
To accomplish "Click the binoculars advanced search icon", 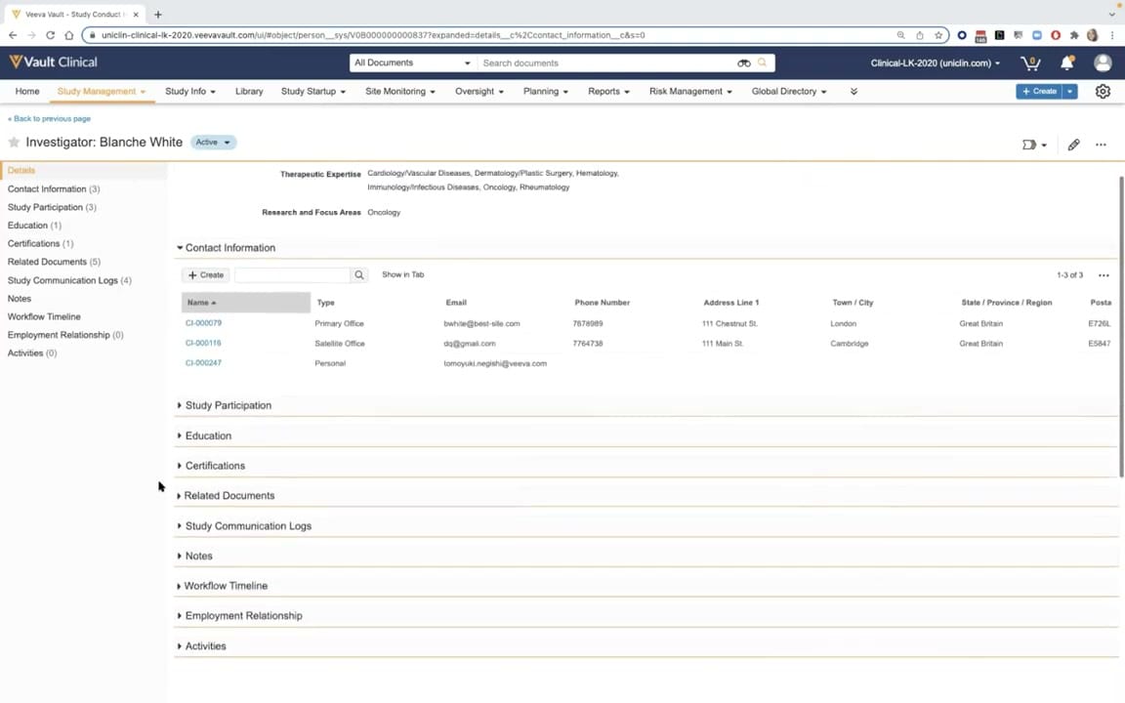I will 744,63.
